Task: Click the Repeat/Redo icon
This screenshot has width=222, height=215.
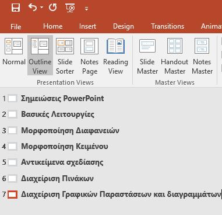Action: coord(52,8)
